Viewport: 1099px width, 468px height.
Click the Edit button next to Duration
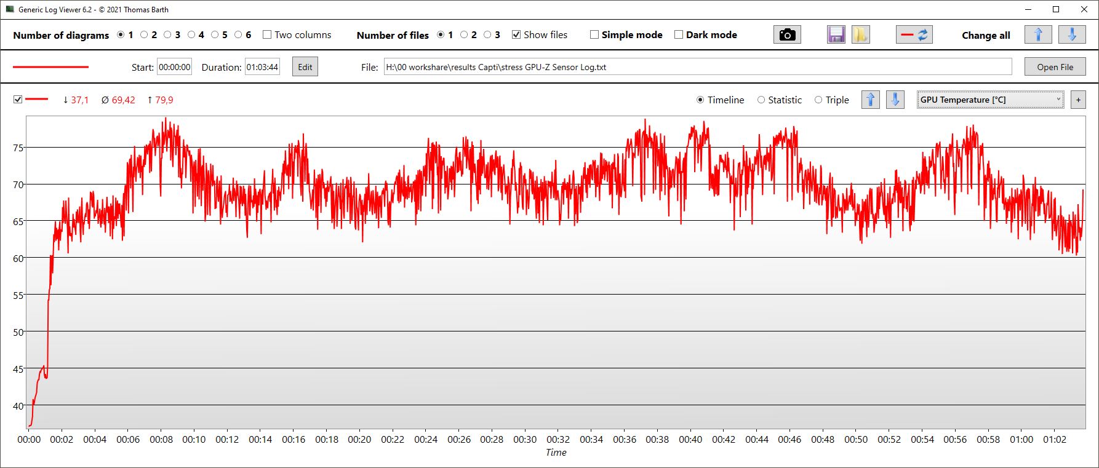pos(305,67)
